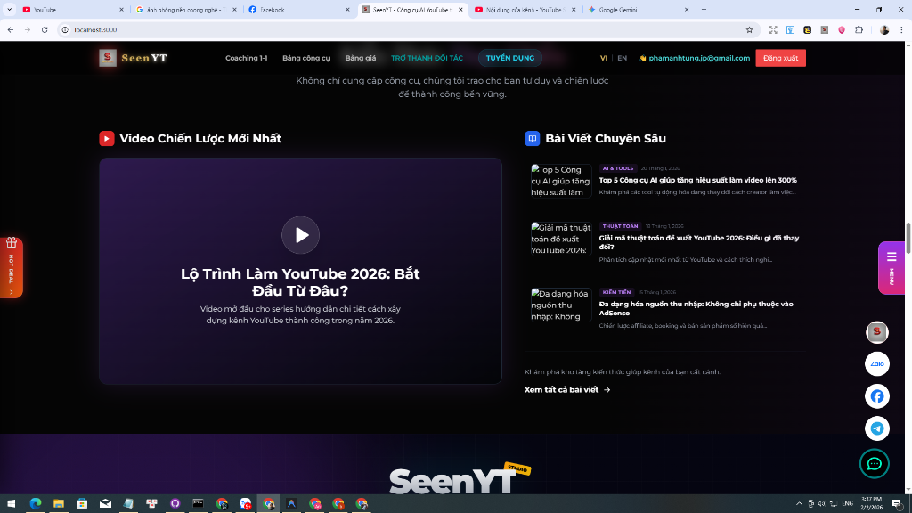
Task: Open the live chat bubble icon
Action: point(875,463)
